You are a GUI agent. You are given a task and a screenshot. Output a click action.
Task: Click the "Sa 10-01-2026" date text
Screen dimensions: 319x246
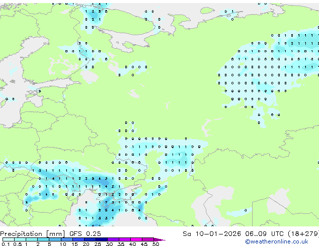212,234
